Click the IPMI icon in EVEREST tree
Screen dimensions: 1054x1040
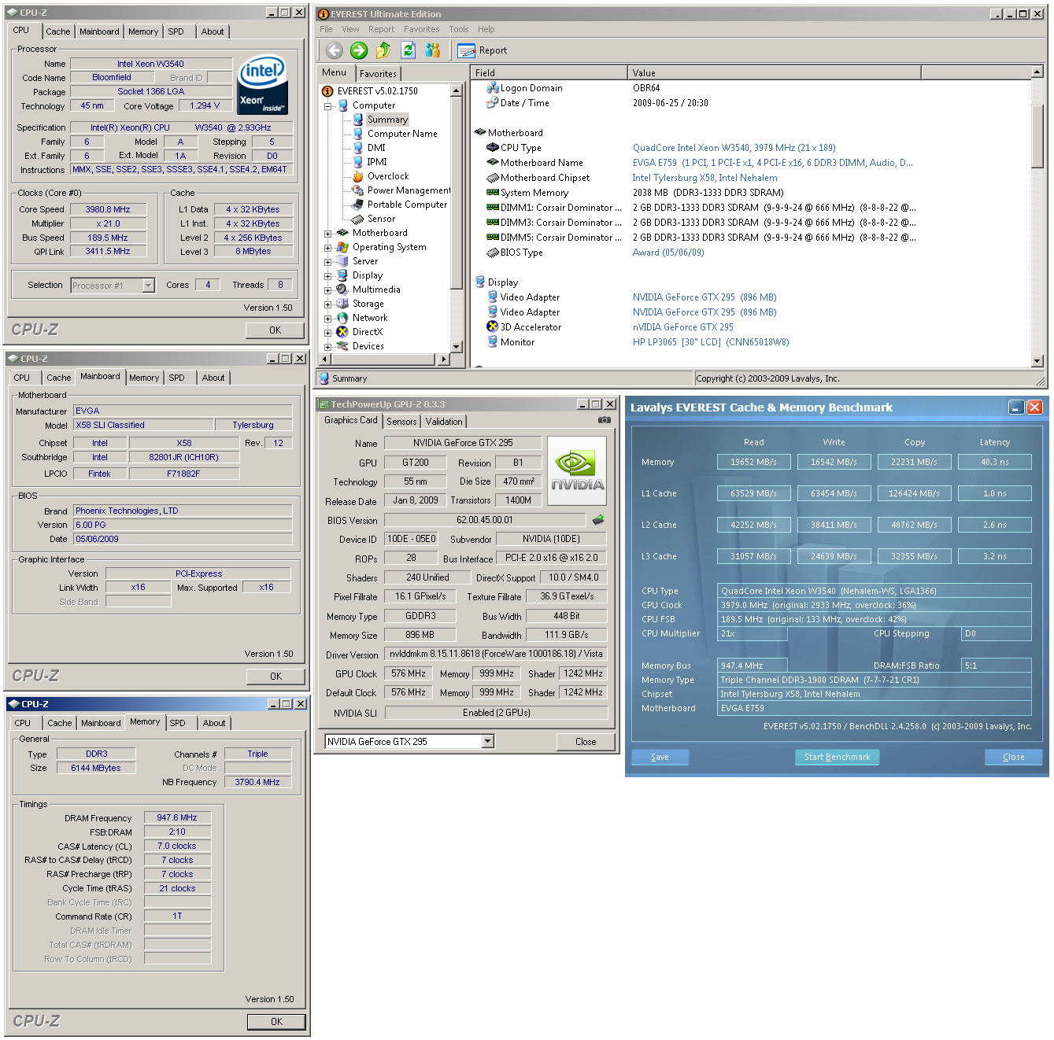(358, 162)
